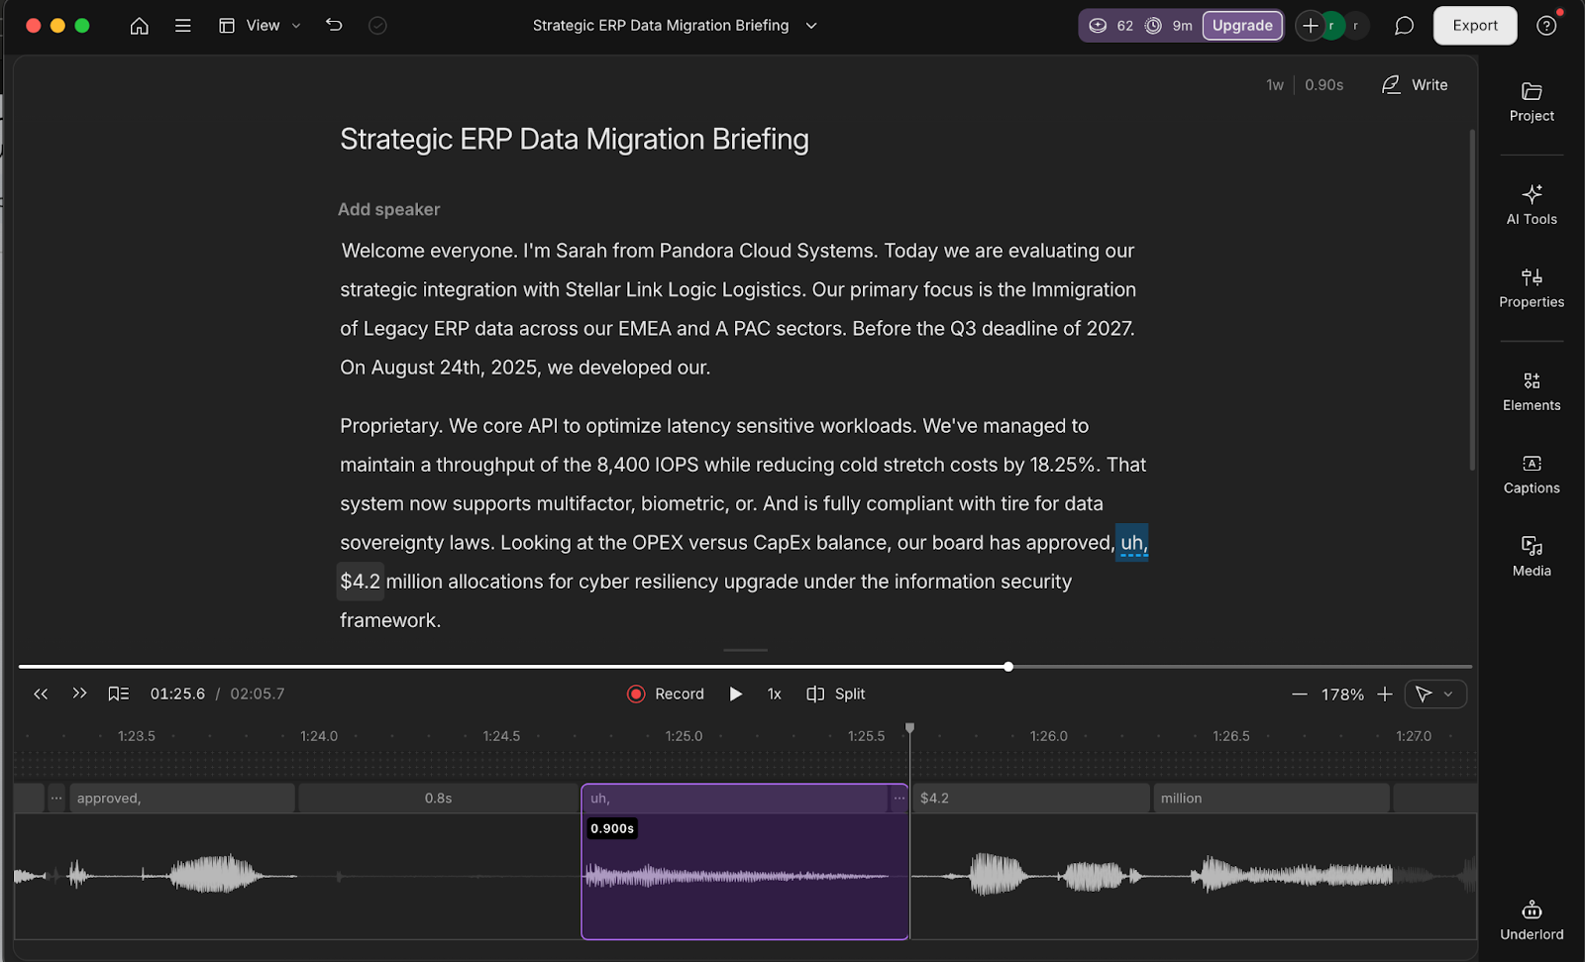Screen dimensions: 1585x962
Task: Go to the home screen
Action: tap(140, 26)
